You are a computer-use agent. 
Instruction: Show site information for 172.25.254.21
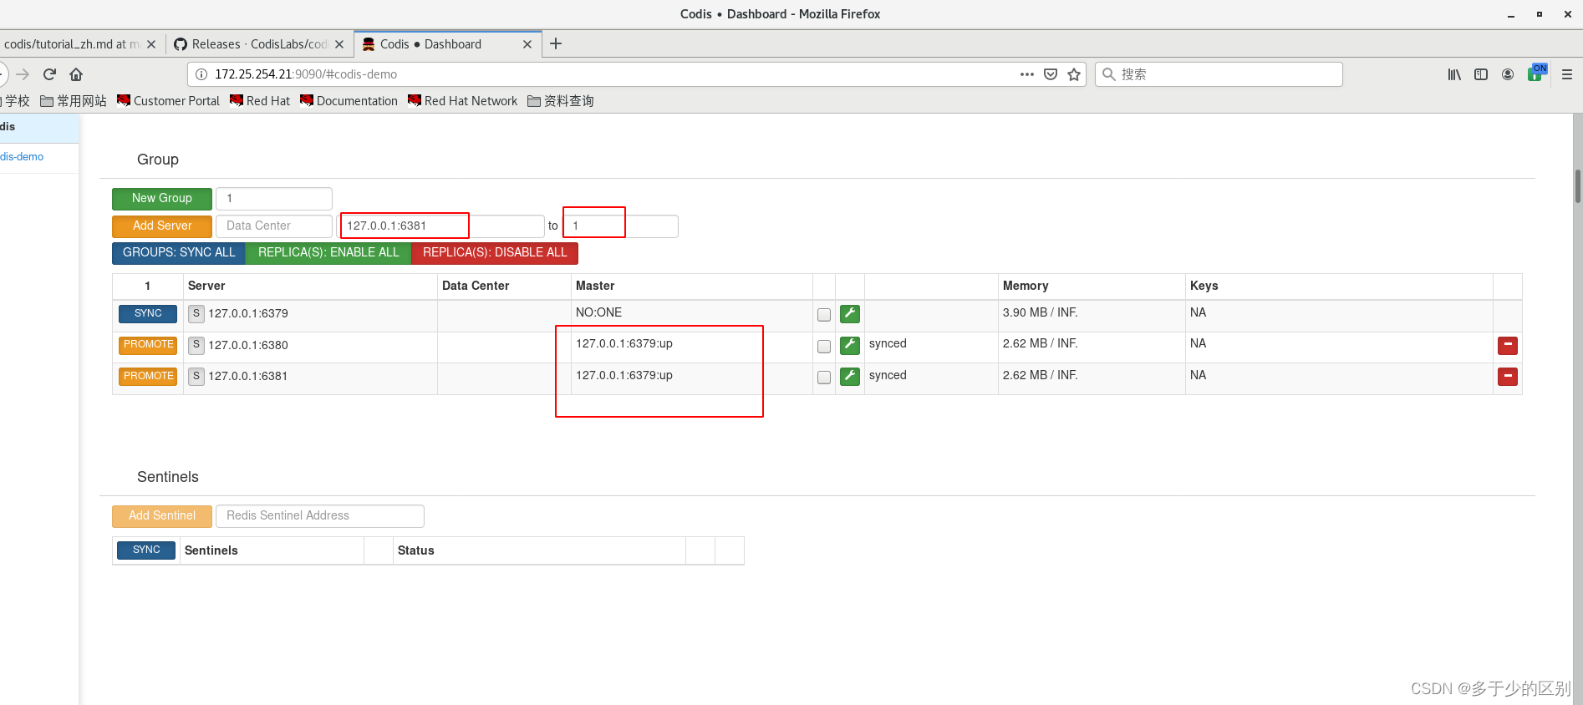pyautogui.click(x=201, y=74)
